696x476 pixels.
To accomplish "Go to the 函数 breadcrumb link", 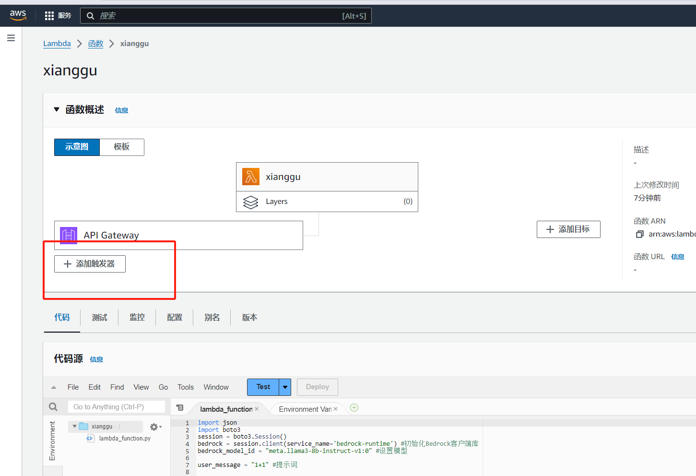I will click(x=96, y=44).
